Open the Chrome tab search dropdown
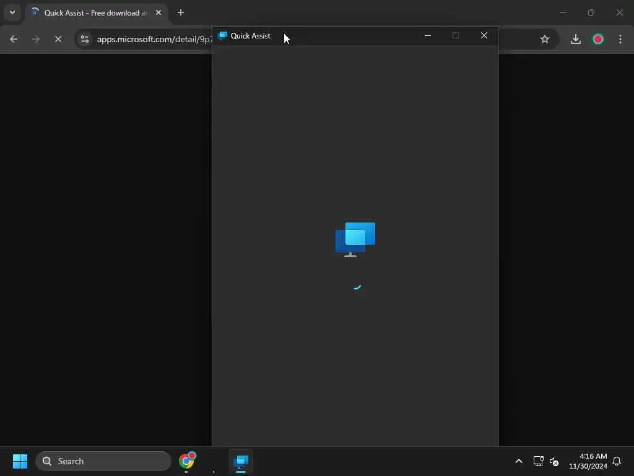 click(12, 12)
